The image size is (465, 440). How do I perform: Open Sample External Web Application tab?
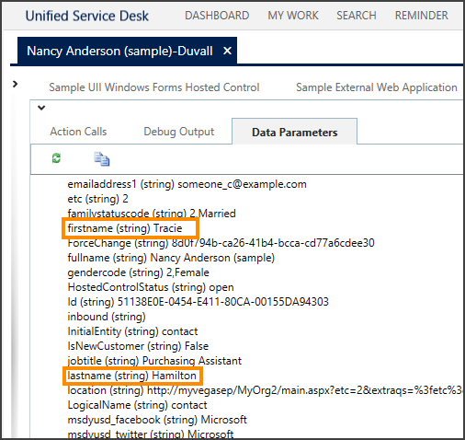(x=377, y=87)
